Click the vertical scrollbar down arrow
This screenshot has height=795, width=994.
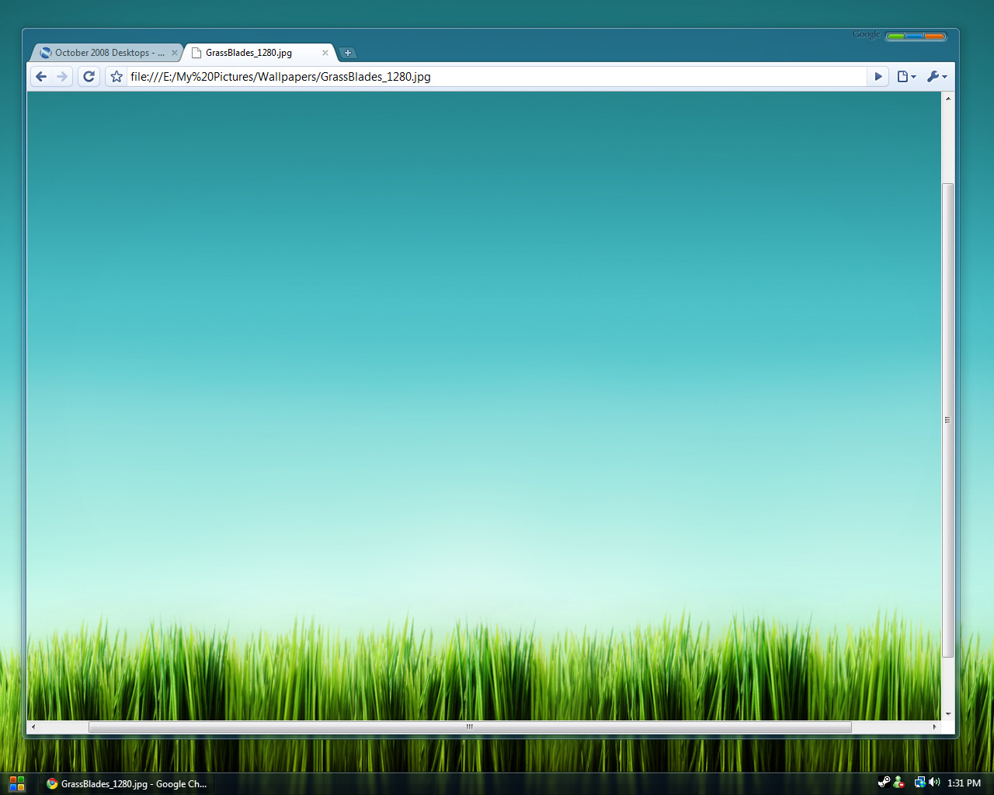pyautogui.click(x=947, y=714)
